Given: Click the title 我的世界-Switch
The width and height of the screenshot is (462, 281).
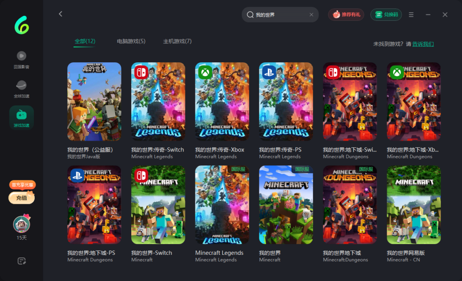Looking at the screenshot, I should coord(152,253).
